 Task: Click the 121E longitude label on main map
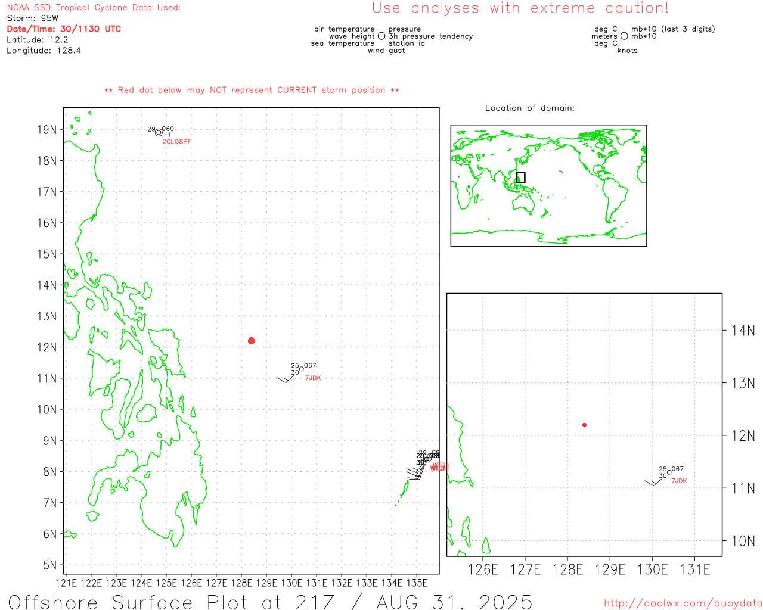tap(66, 583)
